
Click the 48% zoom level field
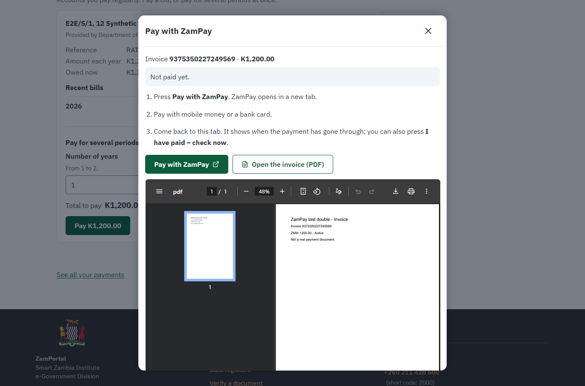coord(264,191)
